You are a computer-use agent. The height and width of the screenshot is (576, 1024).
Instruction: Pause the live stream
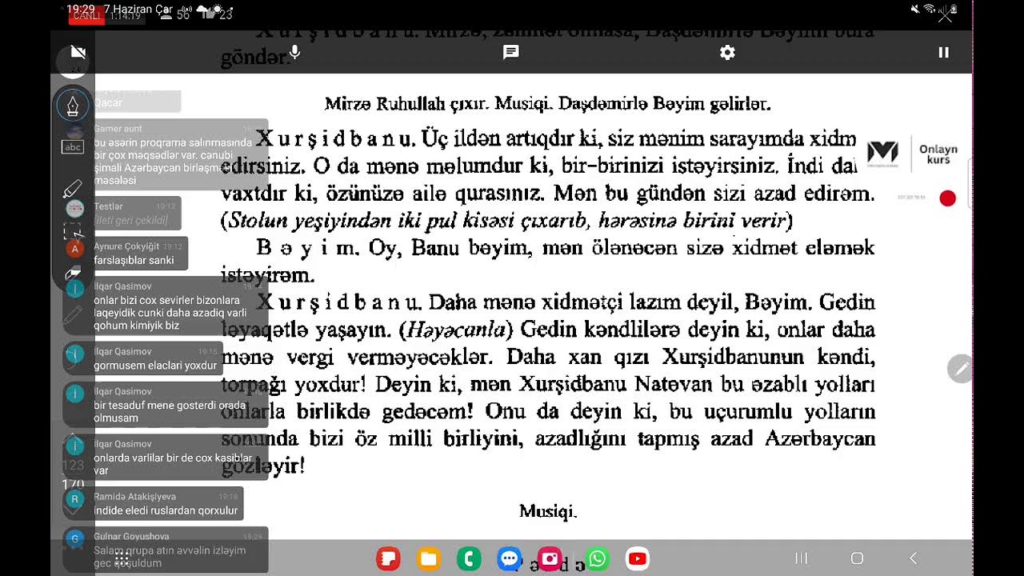point(943,52)
